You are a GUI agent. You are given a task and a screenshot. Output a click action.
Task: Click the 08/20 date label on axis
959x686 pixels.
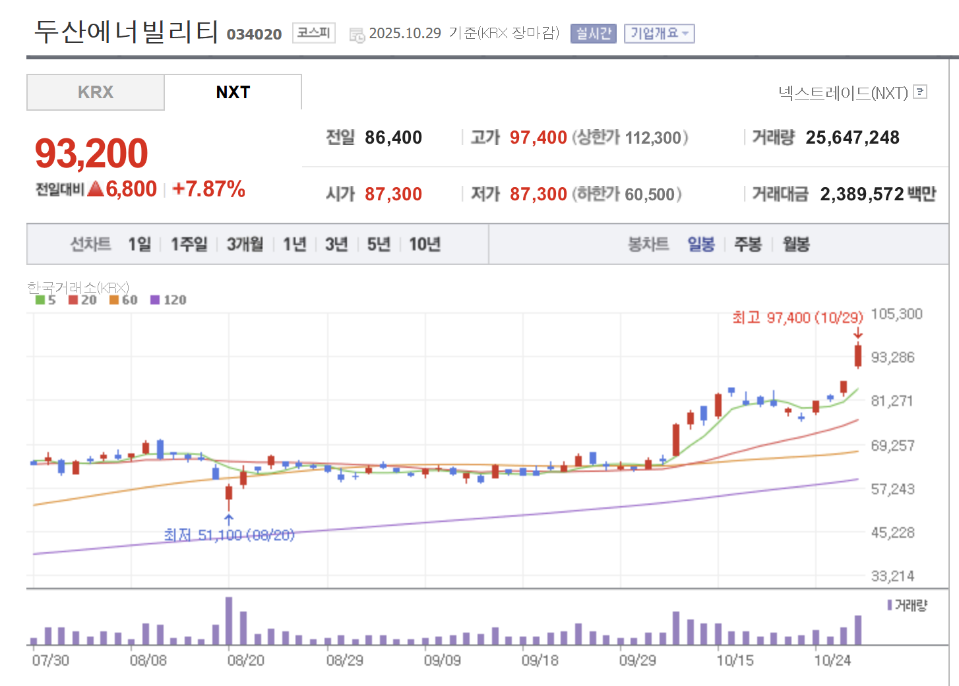(245, 660)
